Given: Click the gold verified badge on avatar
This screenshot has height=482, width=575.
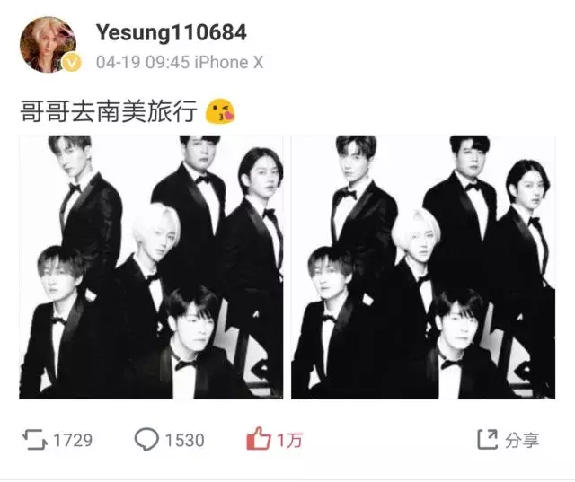Looking at the screenshot, I should coord(71,63).
